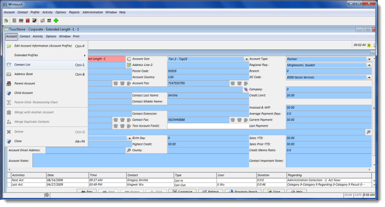Click the W icon beside Company
Image resolution: width=385 pixels, height=207 pixels.
click(x=246, y=90)
